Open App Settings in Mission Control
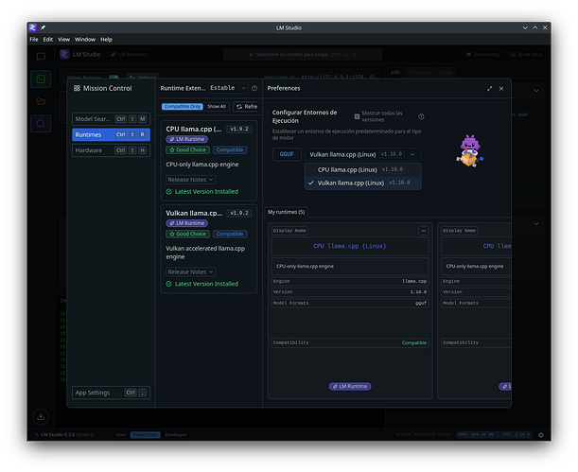578x472 pixels. (111, 393)
